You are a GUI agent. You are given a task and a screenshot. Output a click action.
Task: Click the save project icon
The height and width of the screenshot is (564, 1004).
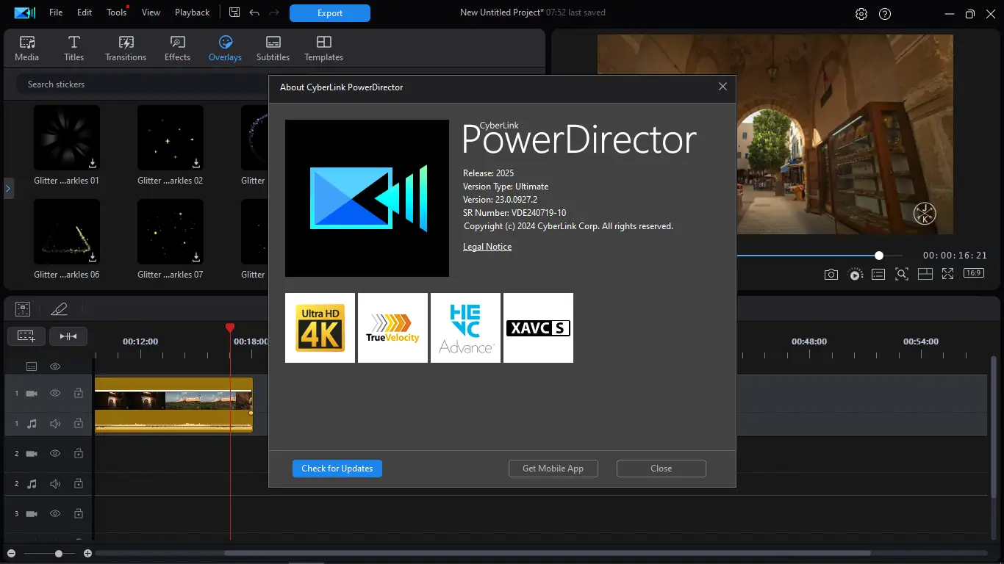pyautogui.click(x=234, y=12)
